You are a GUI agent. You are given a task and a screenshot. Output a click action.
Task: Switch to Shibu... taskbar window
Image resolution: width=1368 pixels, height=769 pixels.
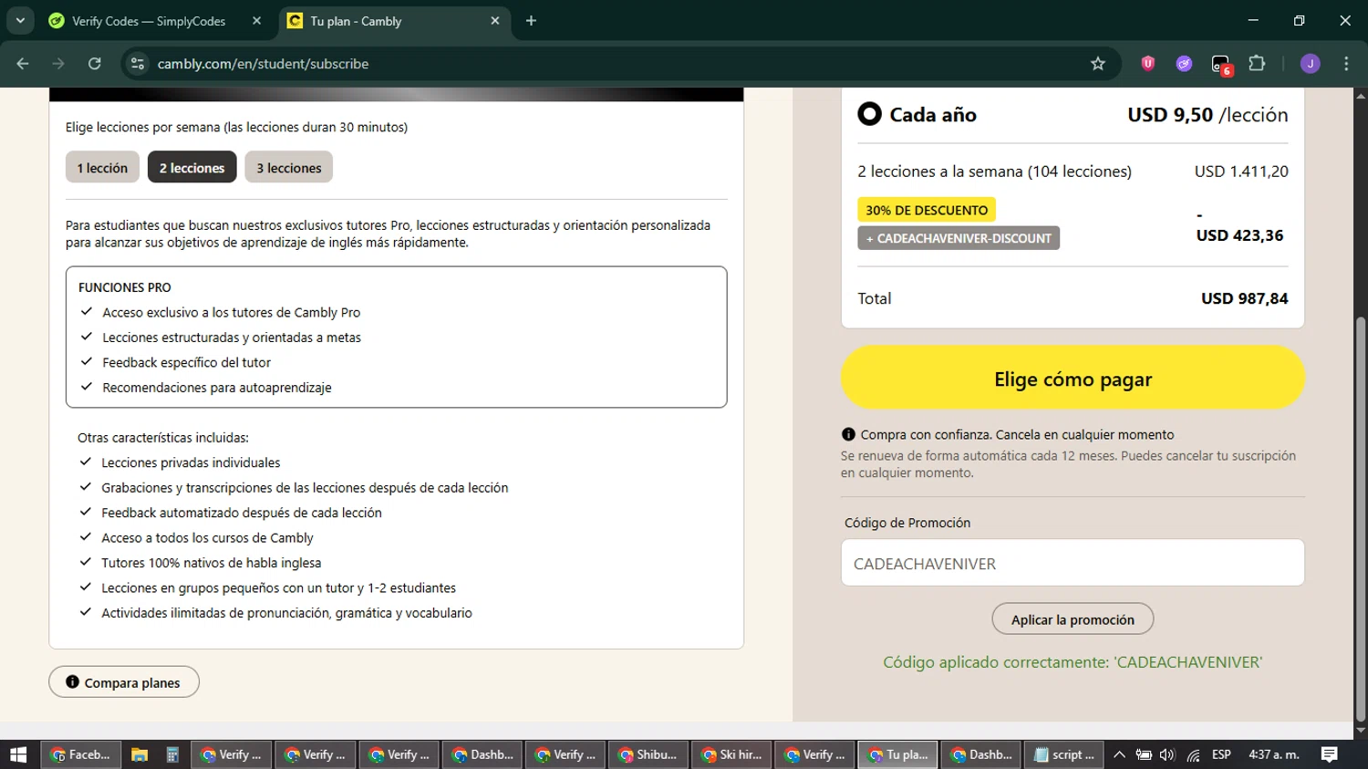click(648, 754)
